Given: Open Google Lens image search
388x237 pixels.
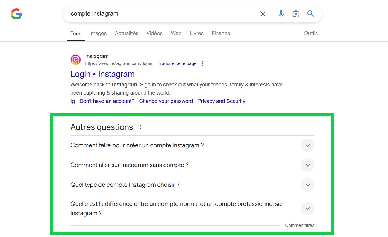Looking at the screenshot, I should [296, 14].
